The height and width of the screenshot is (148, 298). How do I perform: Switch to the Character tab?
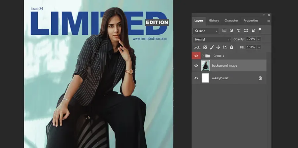tap(231, 20)
